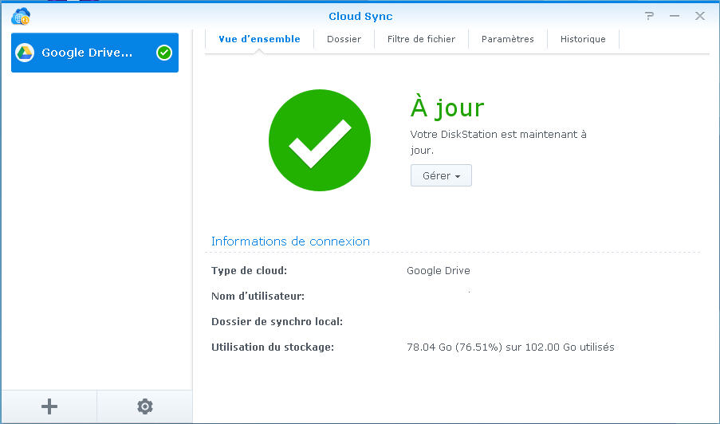Click the Cloud Sync app icon in title bar

[x=21, y=16]
